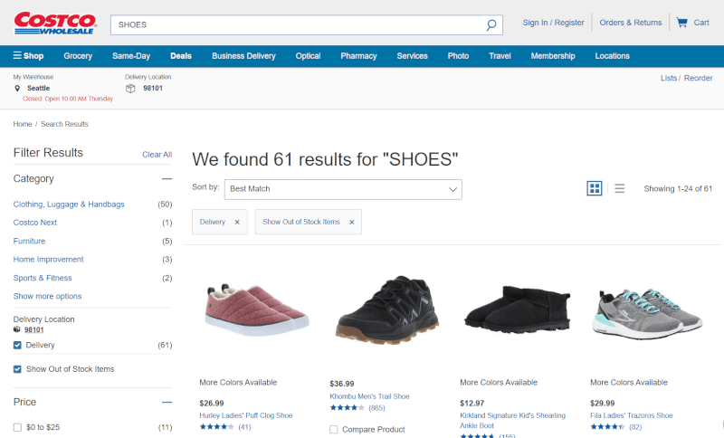The image size is (724, 438).
Task: Open the Grocery menu
Action: coord(78,56)
